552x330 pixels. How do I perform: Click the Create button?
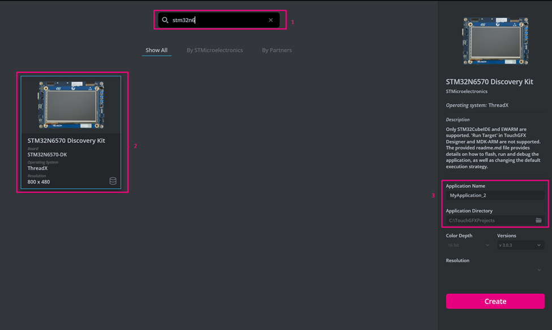coord(495,301)
